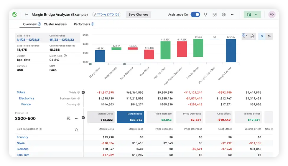Collapse the product row using the minus button

click(83, 118)
